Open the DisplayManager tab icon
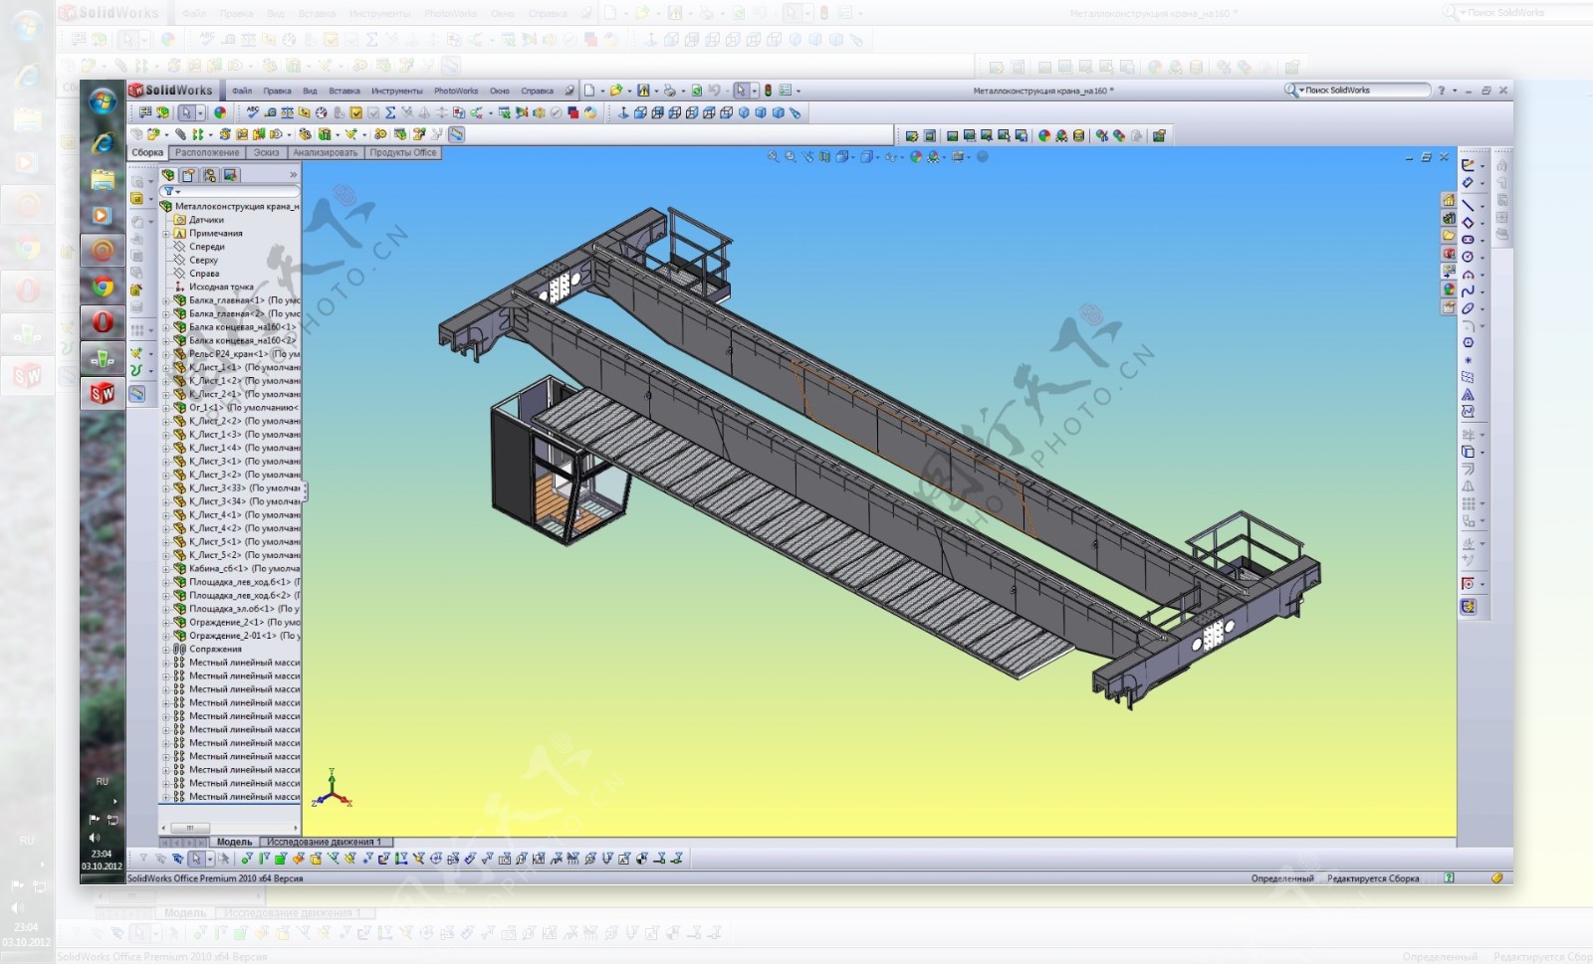This screenshot has height=965, width=1593. pos(230,175)
